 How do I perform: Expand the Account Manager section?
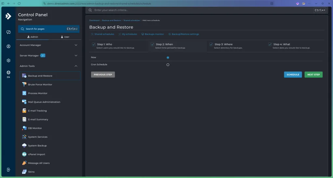49,45
